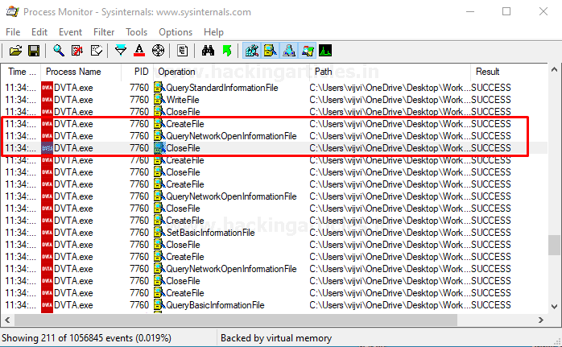Toggle event capture with the magnifier icon
562x347 pixels.
pyautogui.click(x=59, y=51)
